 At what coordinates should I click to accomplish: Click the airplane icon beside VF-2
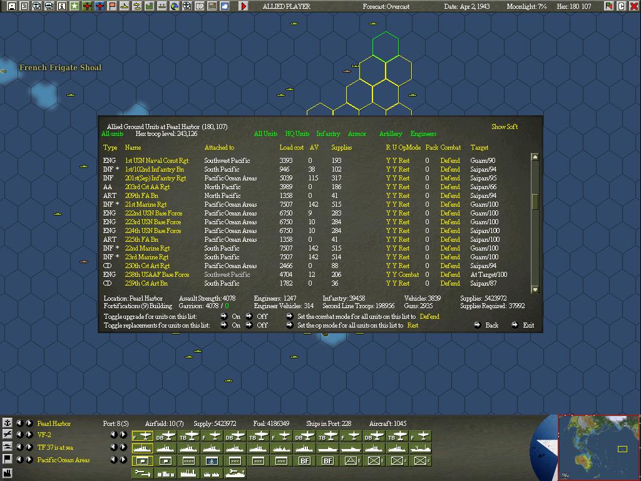pyautogui.click(x=8, y=435)
